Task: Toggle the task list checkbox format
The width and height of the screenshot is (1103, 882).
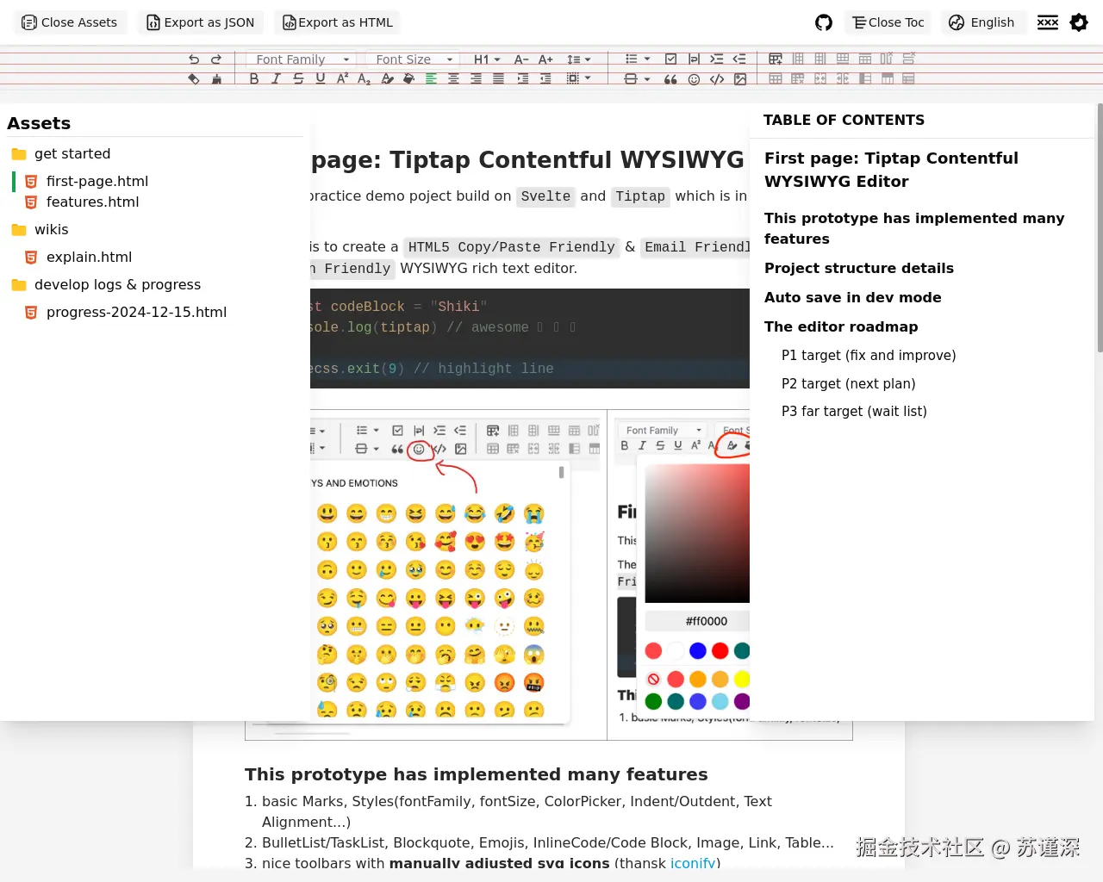Action: (x=670, y=59)
